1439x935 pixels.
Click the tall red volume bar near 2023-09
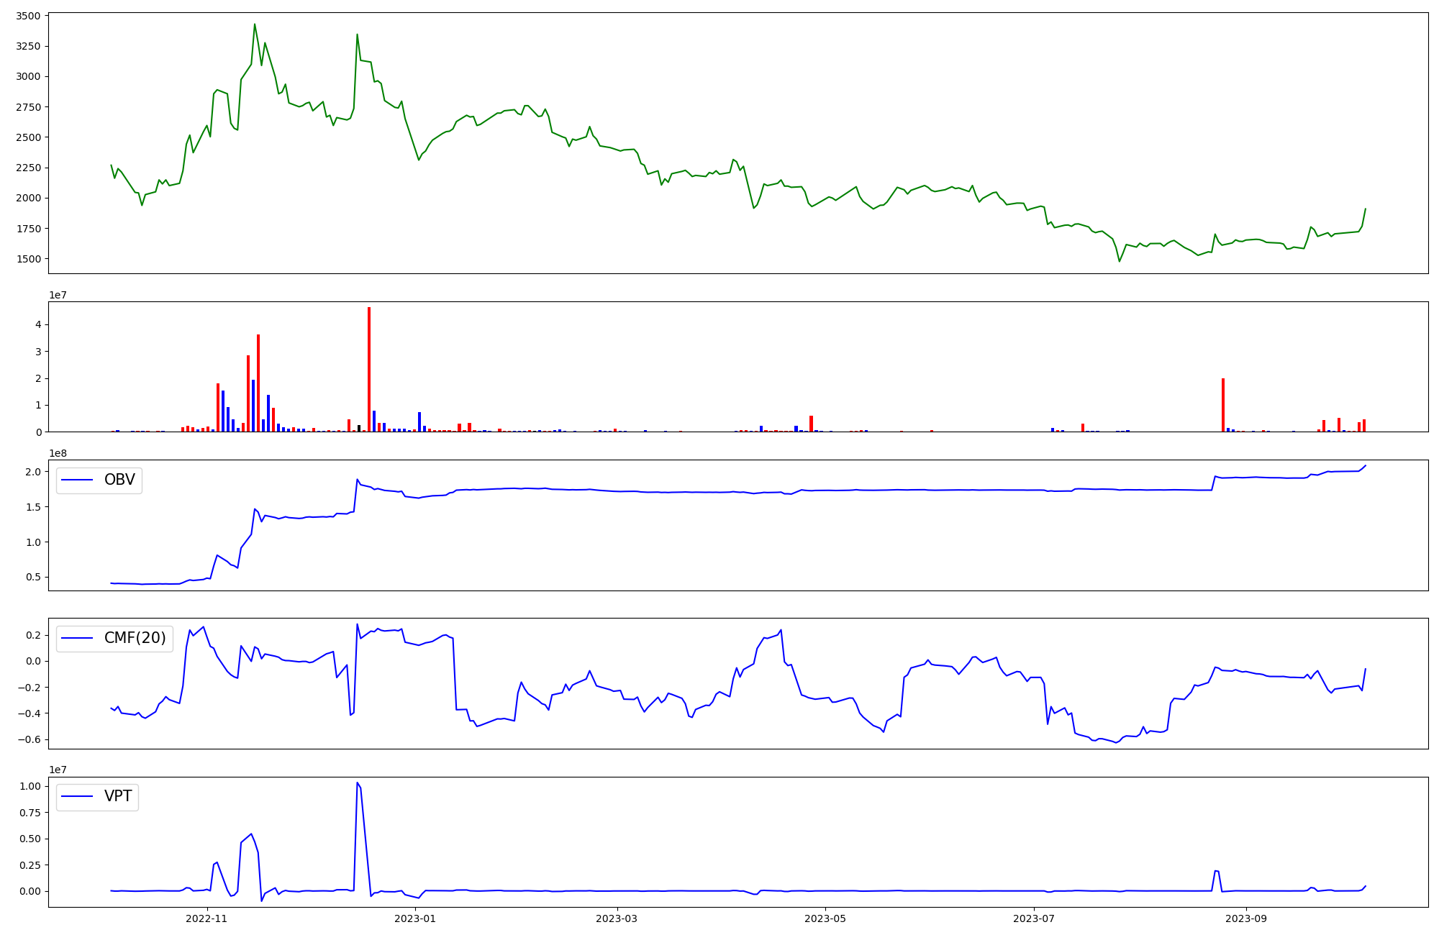click(x=1223, y=405)
